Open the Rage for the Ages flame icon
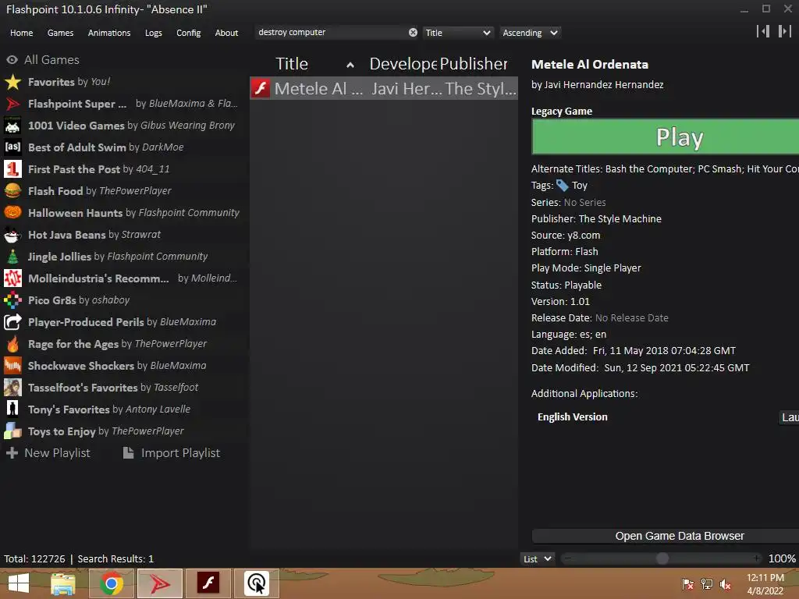The width and height of the screenshot is (799, 599). [12, 344]
